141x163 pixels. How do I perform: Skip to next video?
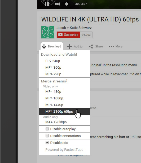click(x=58, y=4)
